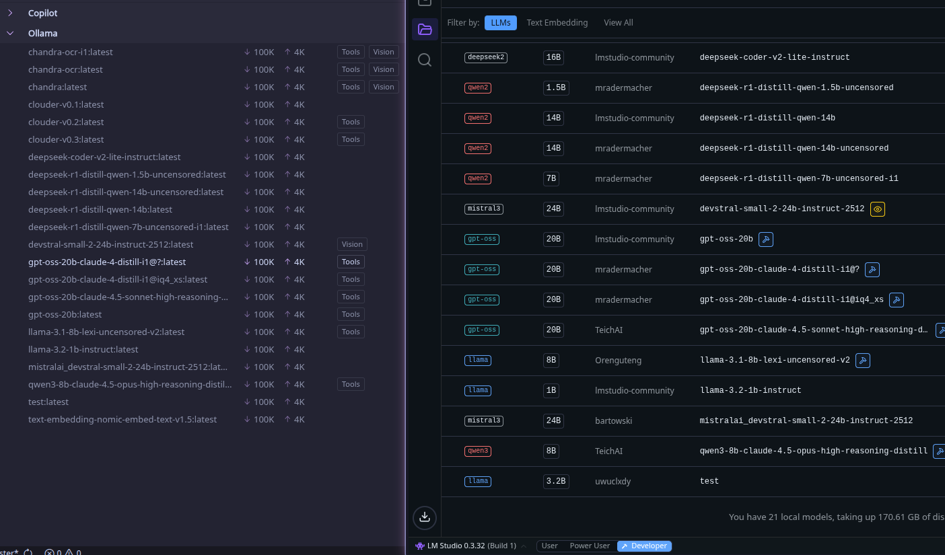Click publisher Orenguteng
This screenshot has height=555, width=945.
(x=618, y=361)
